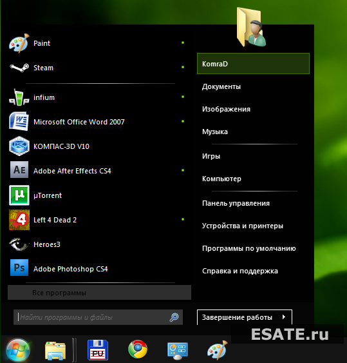Open After Effects CS4 via the AE icon
347x363 pixels.
coord(19,170)
